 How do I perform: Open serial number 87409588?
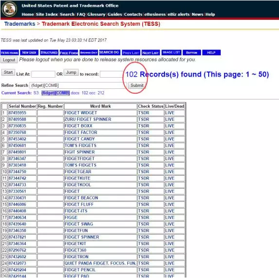(17, 119)
